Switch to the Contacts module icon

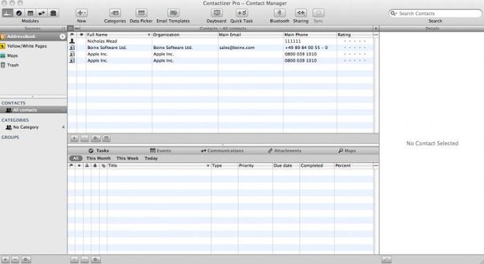(x=7, y=13)
